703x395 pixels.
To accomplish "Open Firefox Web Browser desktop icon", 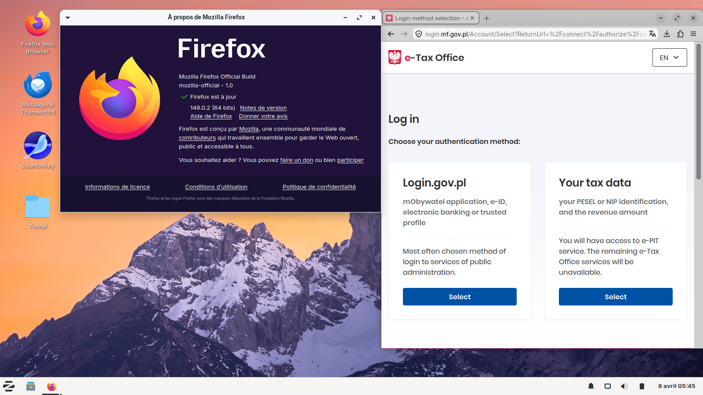I will pos(38,33).
